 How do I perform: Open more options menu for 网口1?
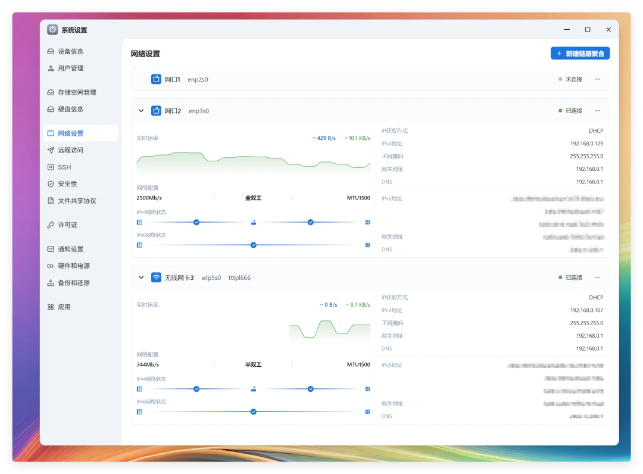(x=598, y=79)
